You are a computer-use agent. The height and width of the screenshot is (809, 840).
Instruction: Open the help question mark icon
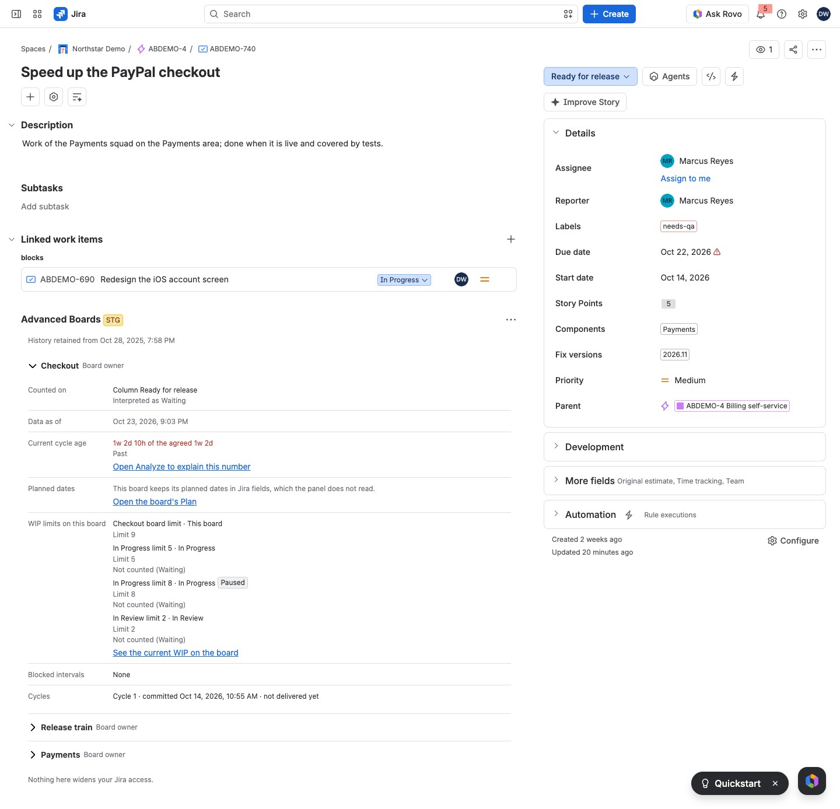point(782,14)
